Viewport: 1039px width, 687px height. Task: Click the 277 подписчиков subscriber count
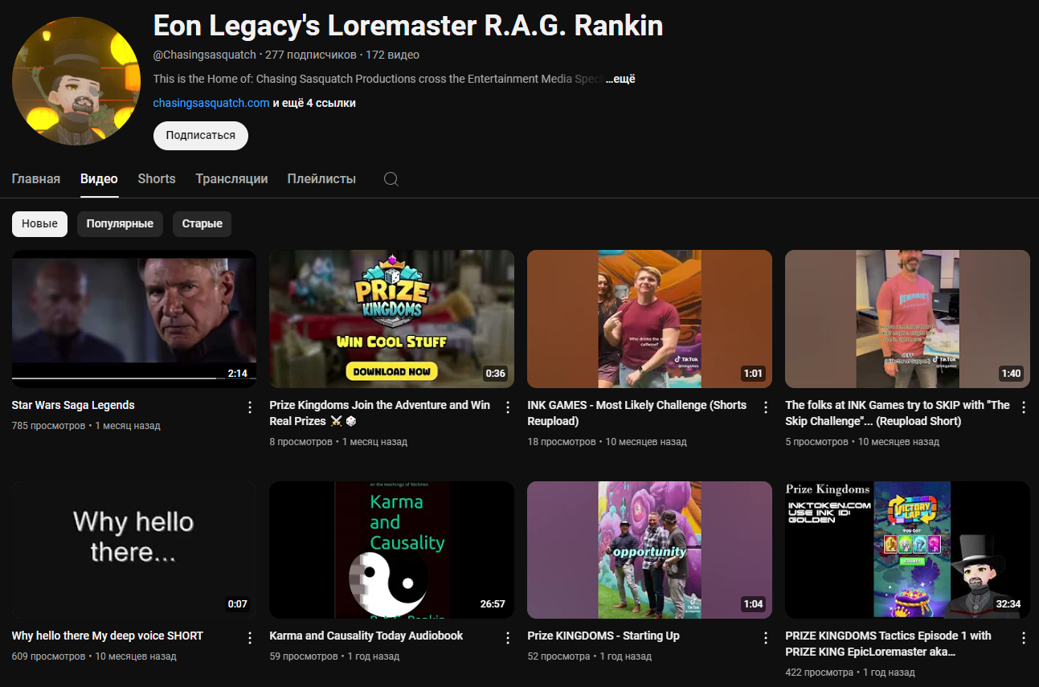coord(311,55)
